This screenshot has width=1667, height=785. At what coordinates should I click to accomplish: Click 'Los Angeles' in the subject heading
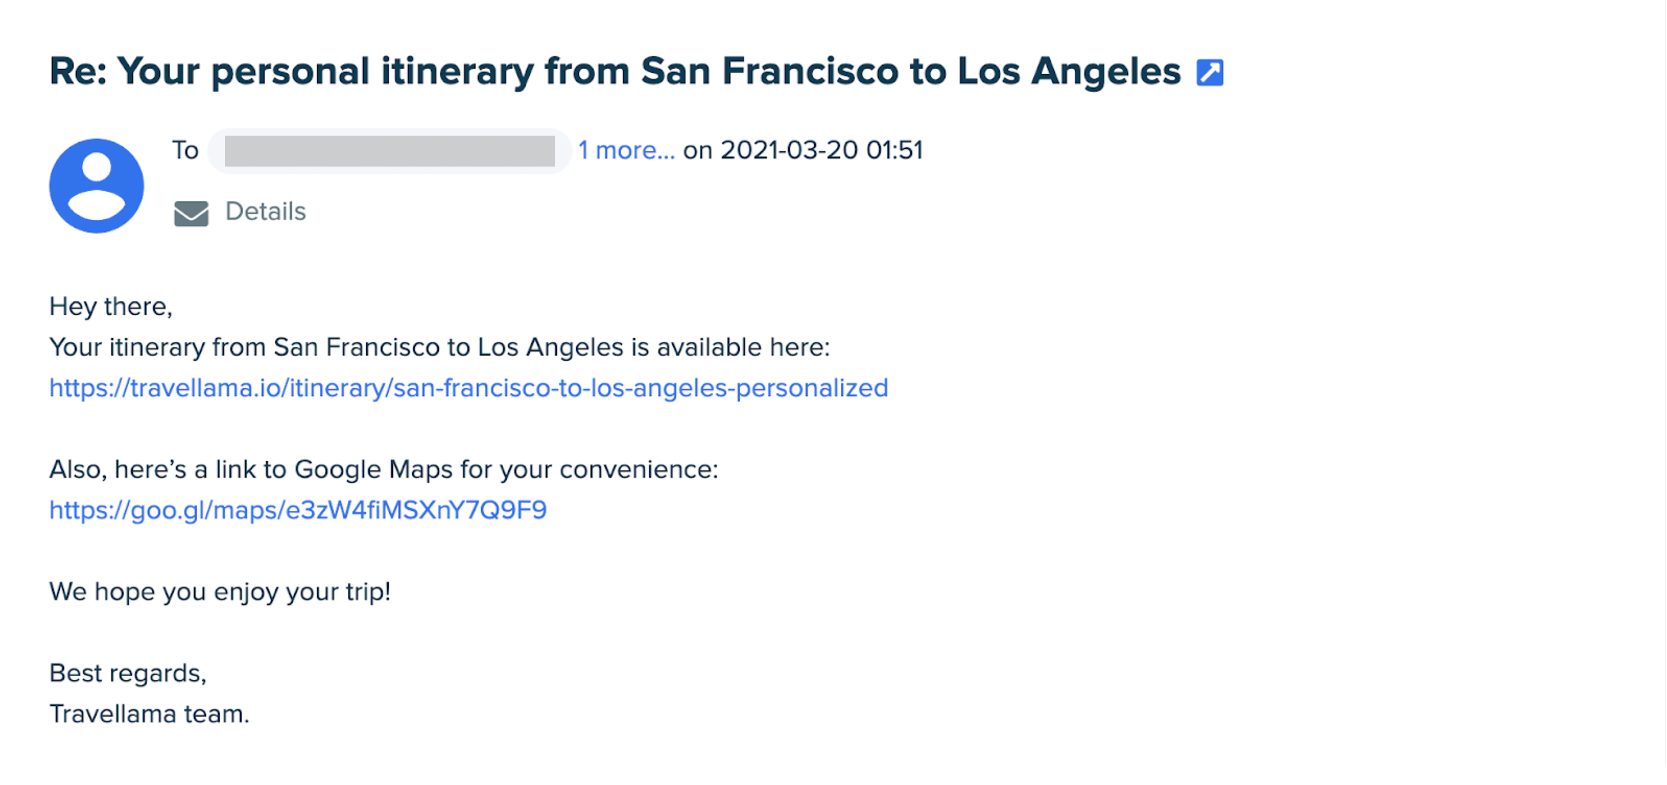(x=1069, y=71)
